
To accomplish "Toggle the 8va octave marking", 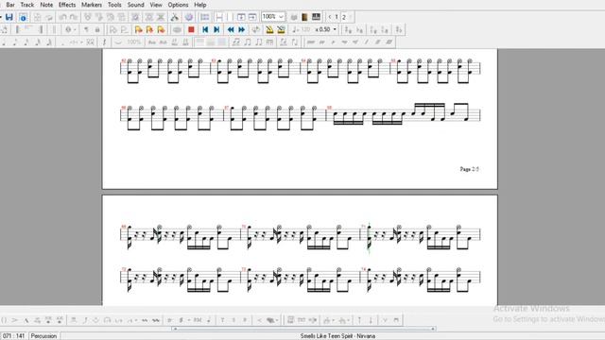I will pyautogui.click(x=151, y=42).
